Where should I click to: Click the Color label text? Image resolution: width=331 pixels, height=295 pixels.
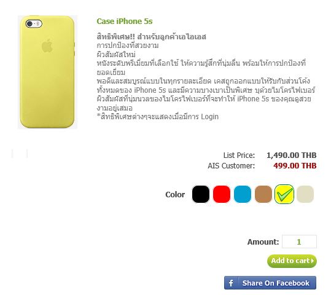pyautogui.click(x=175, y=195)
